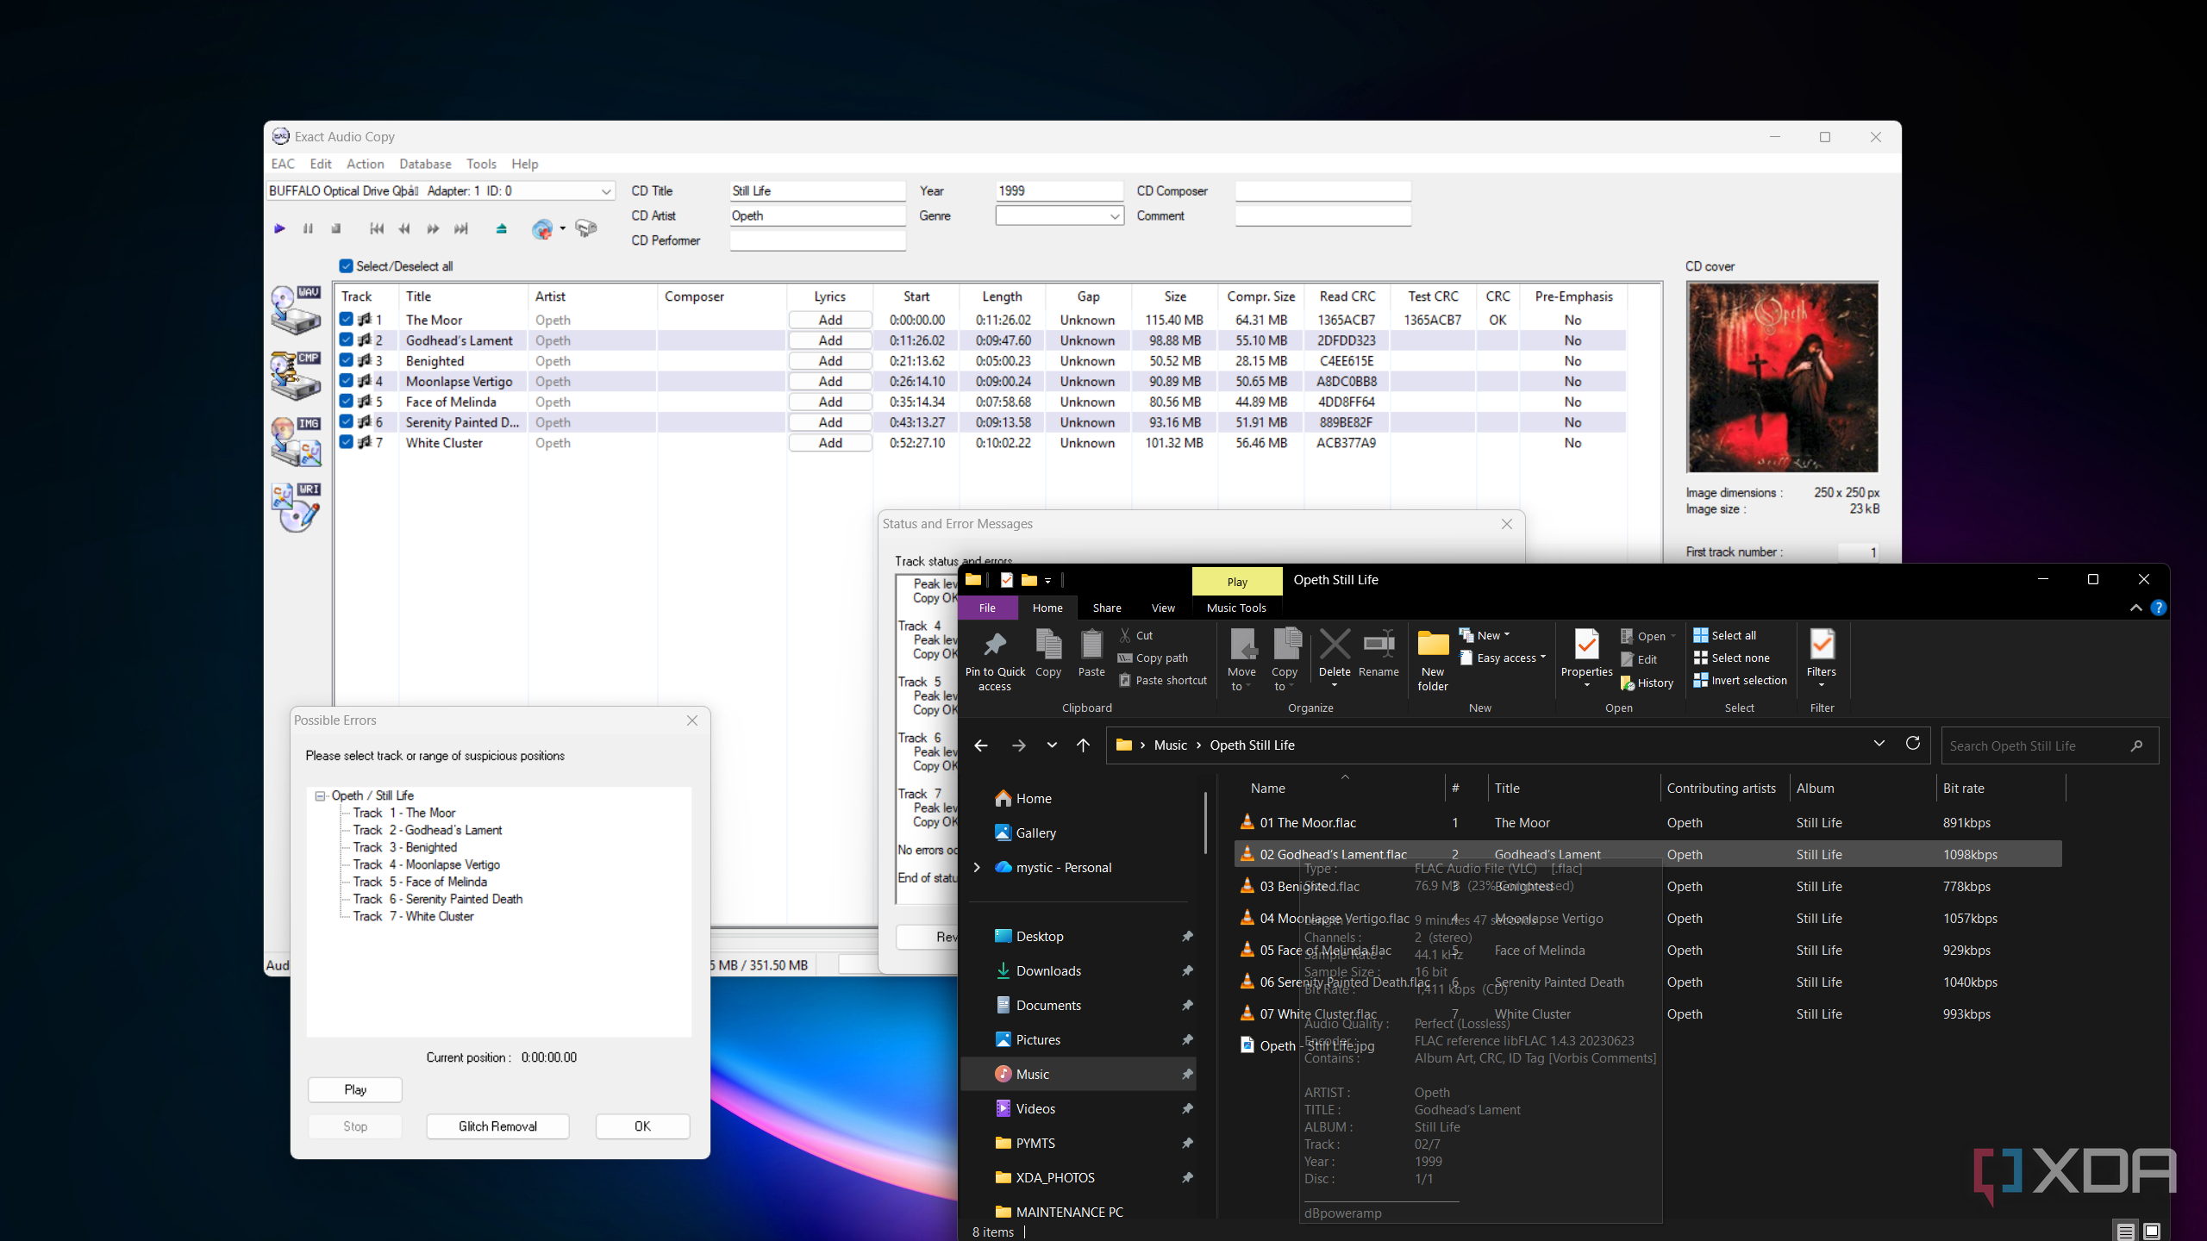Screen dimensions: 2207x1241
Task: Select 03 Benighted.flac in file list
Action: 1309,887
